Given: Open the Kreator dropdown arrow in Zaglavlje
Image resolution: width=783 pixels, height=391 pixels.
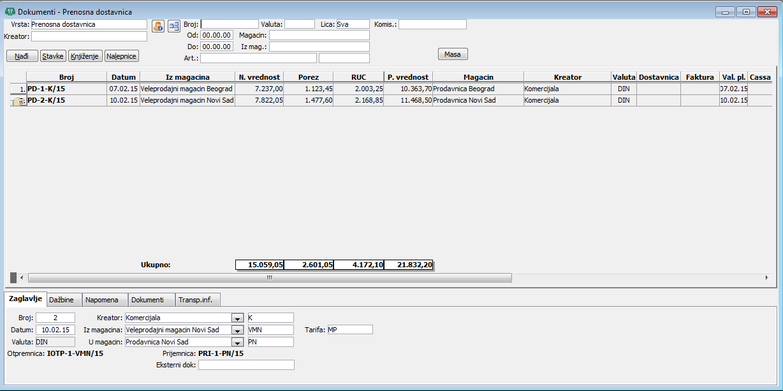Looking at the screenshot, I should tap(237, 318).
